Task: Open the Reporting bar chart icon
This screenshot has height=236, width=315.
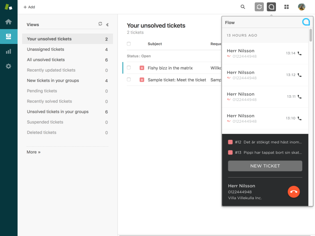Action: click(x=9, y=51)
